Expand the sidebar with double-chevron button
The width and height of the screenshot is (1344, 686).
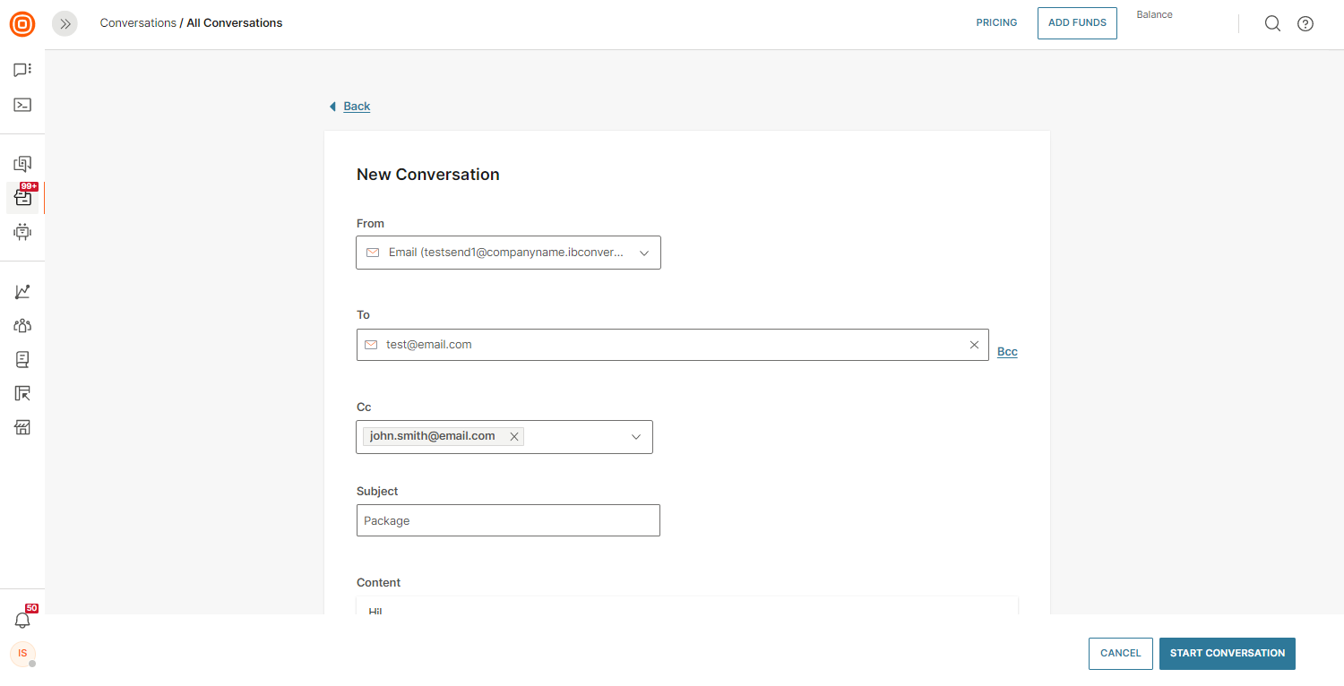pyautogui.click(x=65, y=24)
